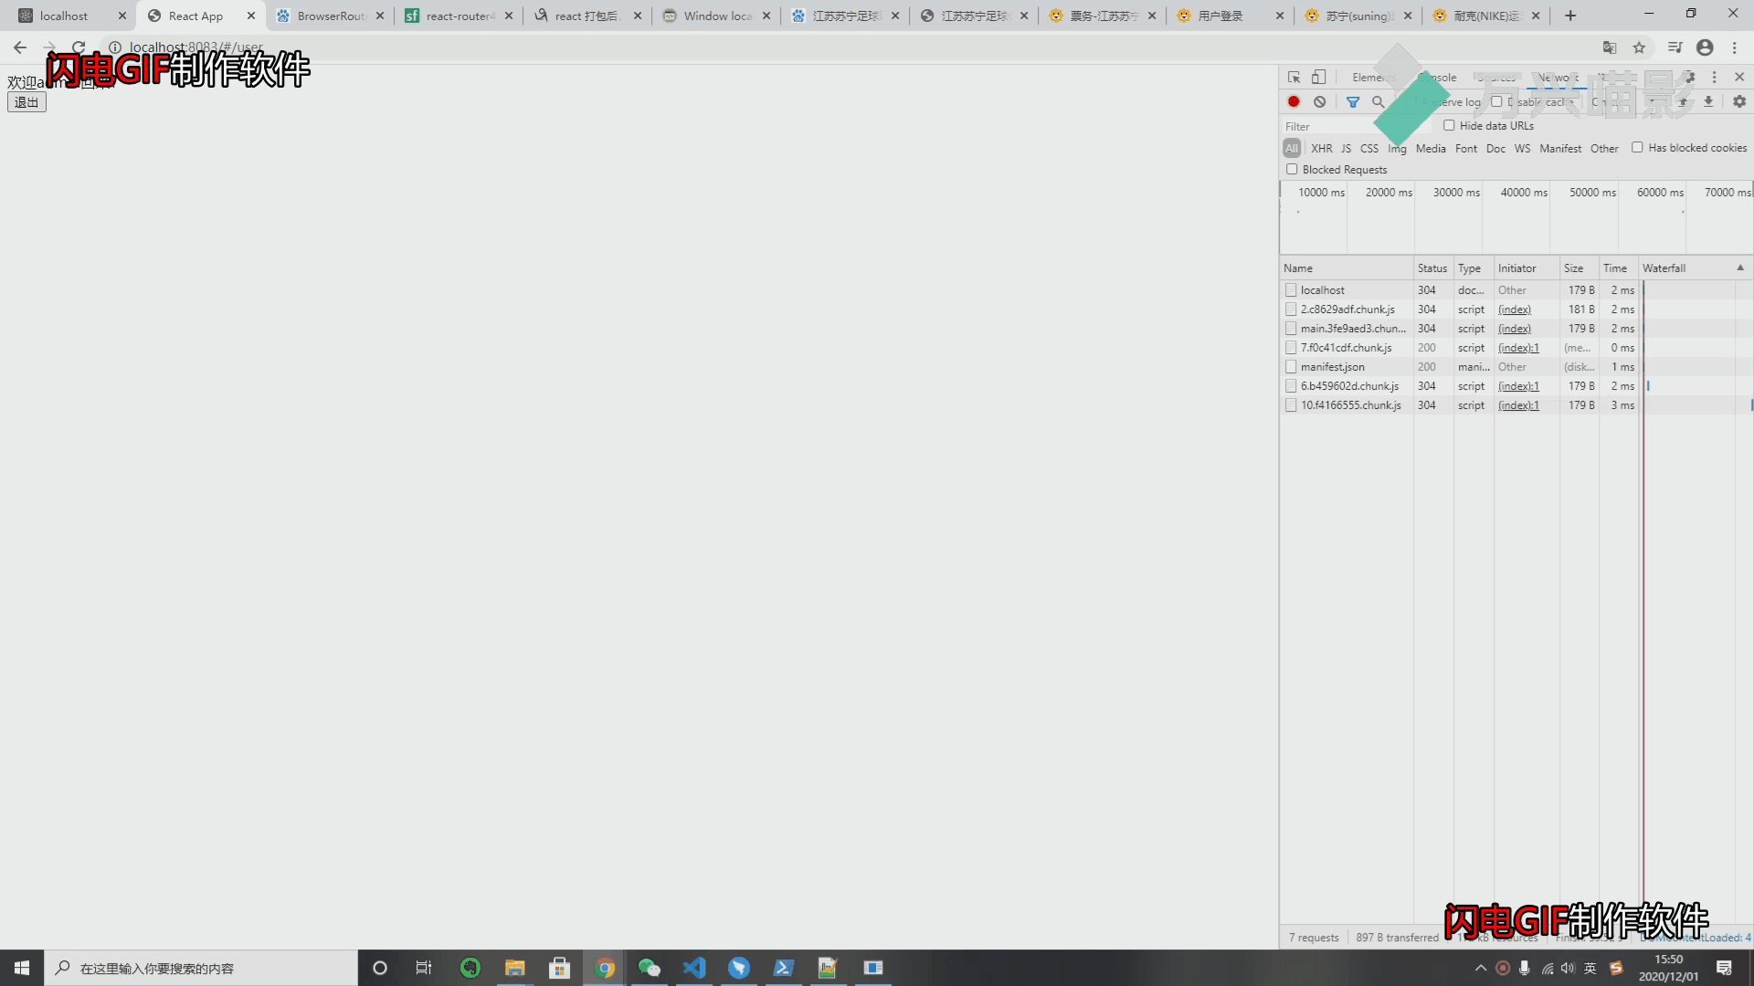Tick the Blocked Requests checkbox
The width and height of the screenshot is (1754, 986).
click(x=1292, y=170)
